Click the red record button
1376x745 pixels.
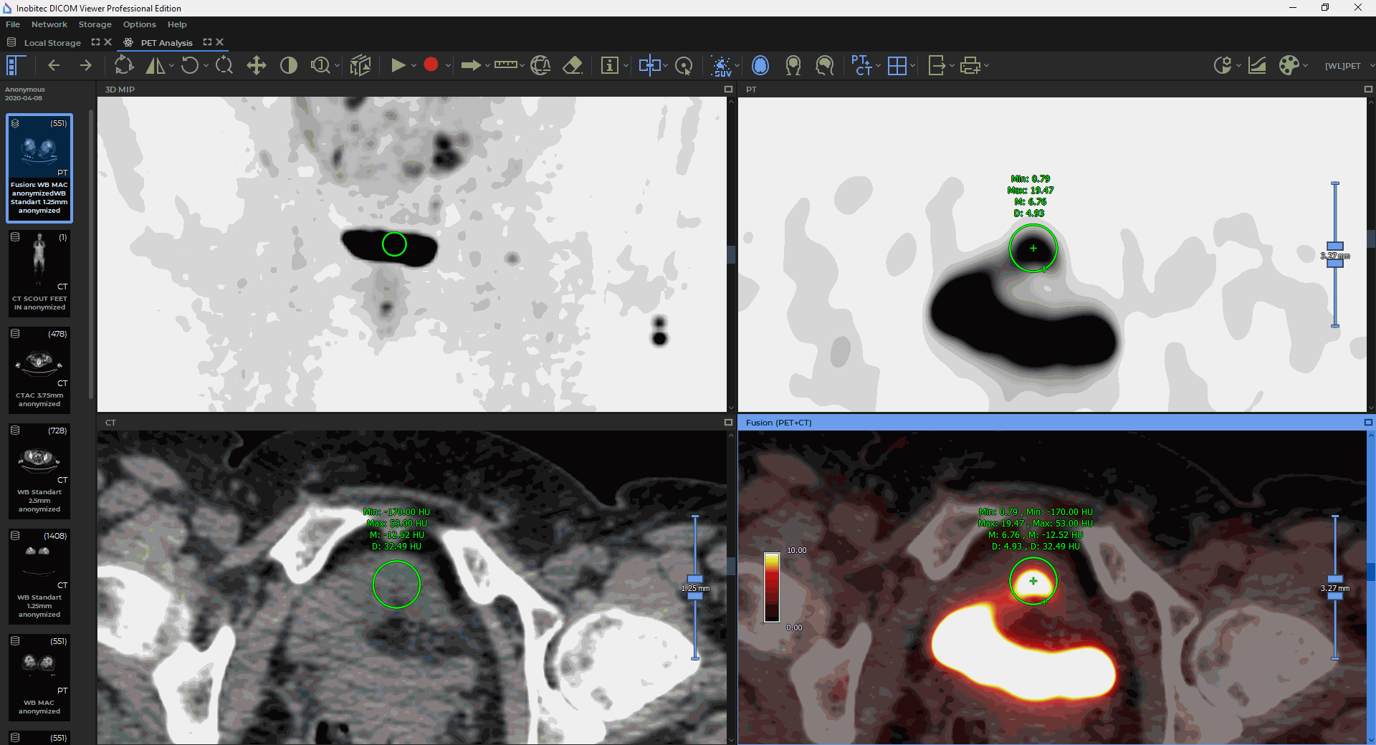tap(431, 65)
